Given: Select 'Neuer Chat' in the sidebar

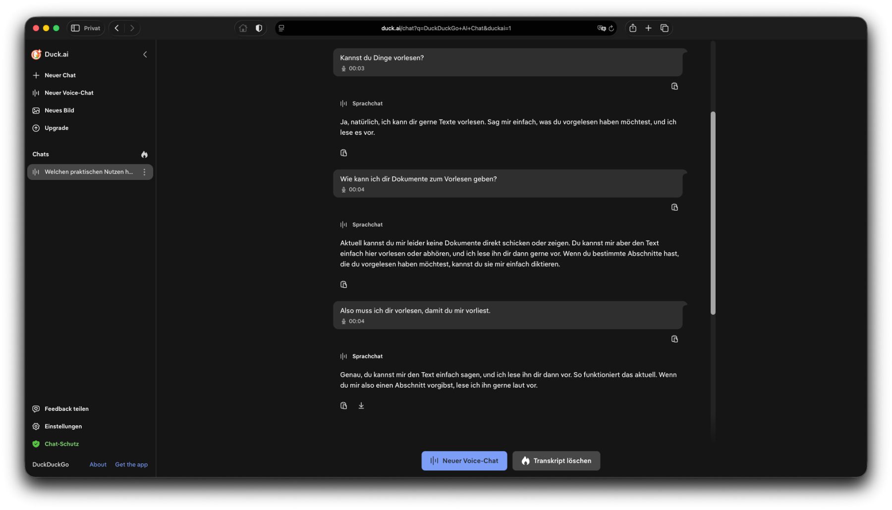Looking at the screenshot, I should [x=60, y=75].
